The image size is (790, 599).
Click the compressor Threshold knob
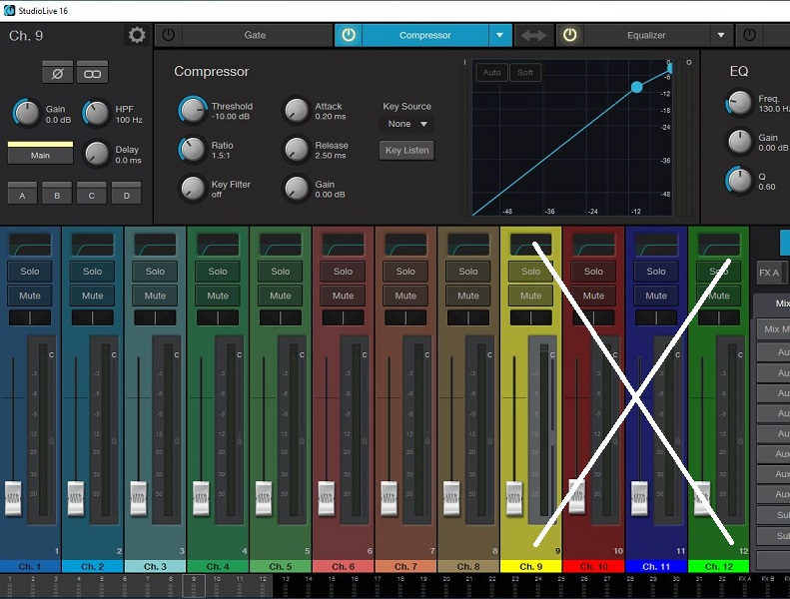(x=193, y=111)
